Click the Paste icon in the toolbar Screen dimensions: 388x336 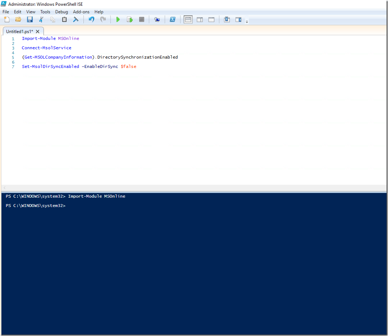64,19
